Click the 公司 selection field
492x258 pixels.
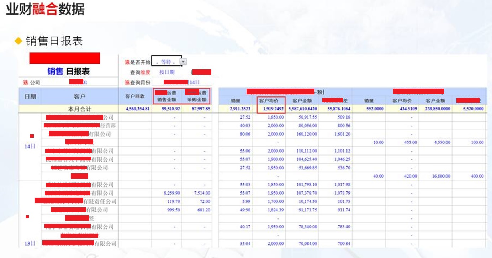tap(78, 83)
